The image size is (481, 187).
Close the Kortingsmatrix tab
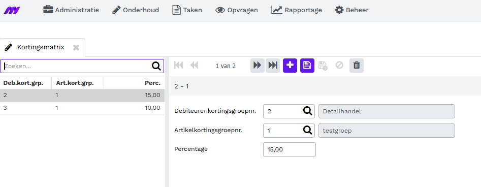coord(76,47)
